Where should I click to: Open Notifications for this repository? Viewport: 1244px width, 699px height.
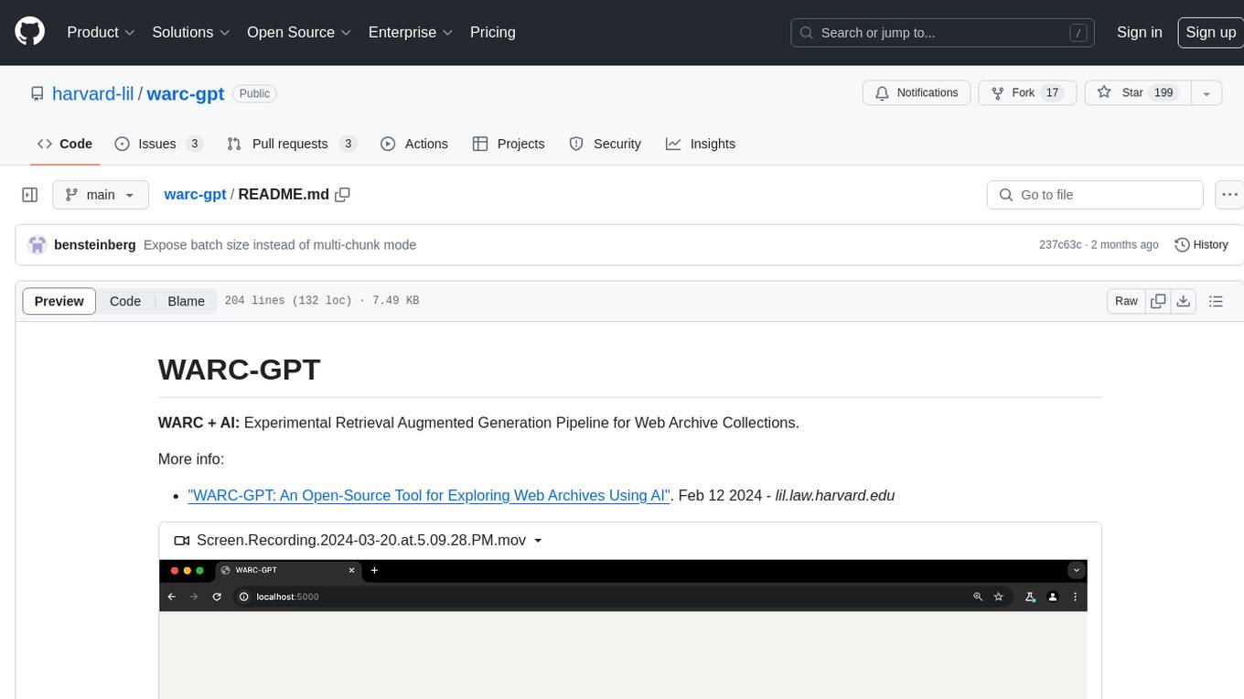pyautogui.click(x=917, y=93)
